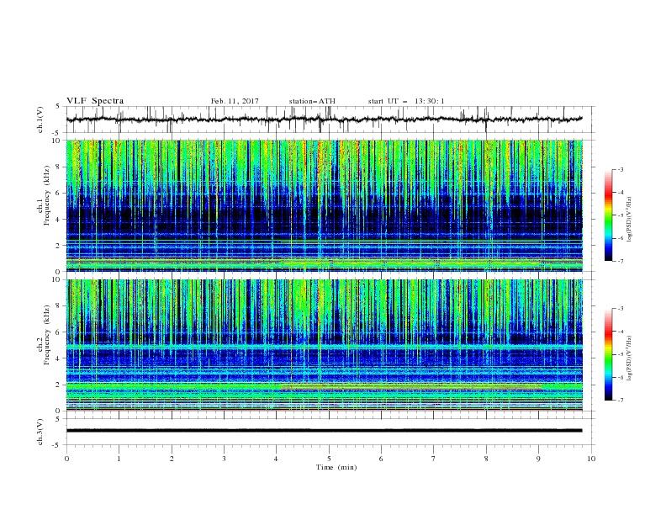
Task: Click the ch.1 "Frequency (kHz)" axis label
Action: tap(47, 197)
